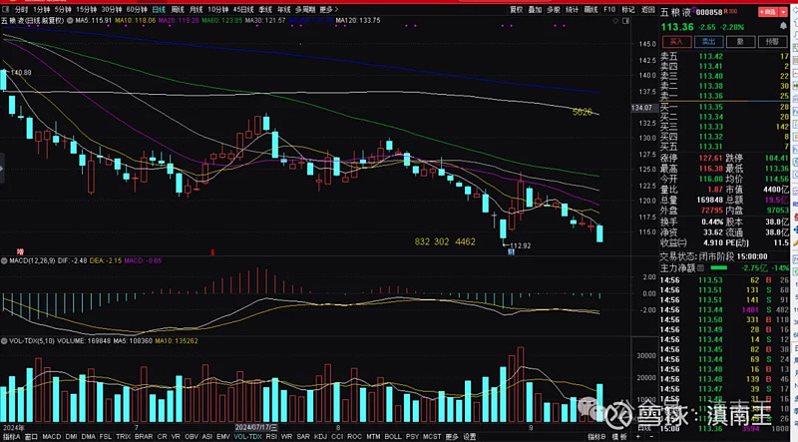Viewport: 798px width, 442px height.
Task: Click 统计 statistics button
Action: tap(572, 10)
